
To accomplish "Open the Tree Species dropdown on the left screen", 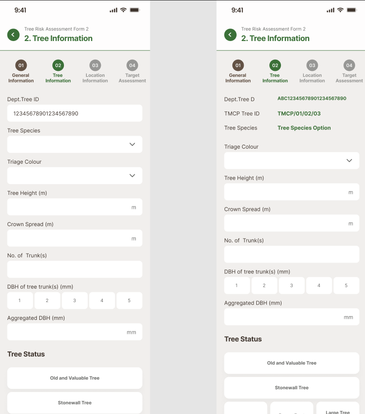I will click(75, 145).
